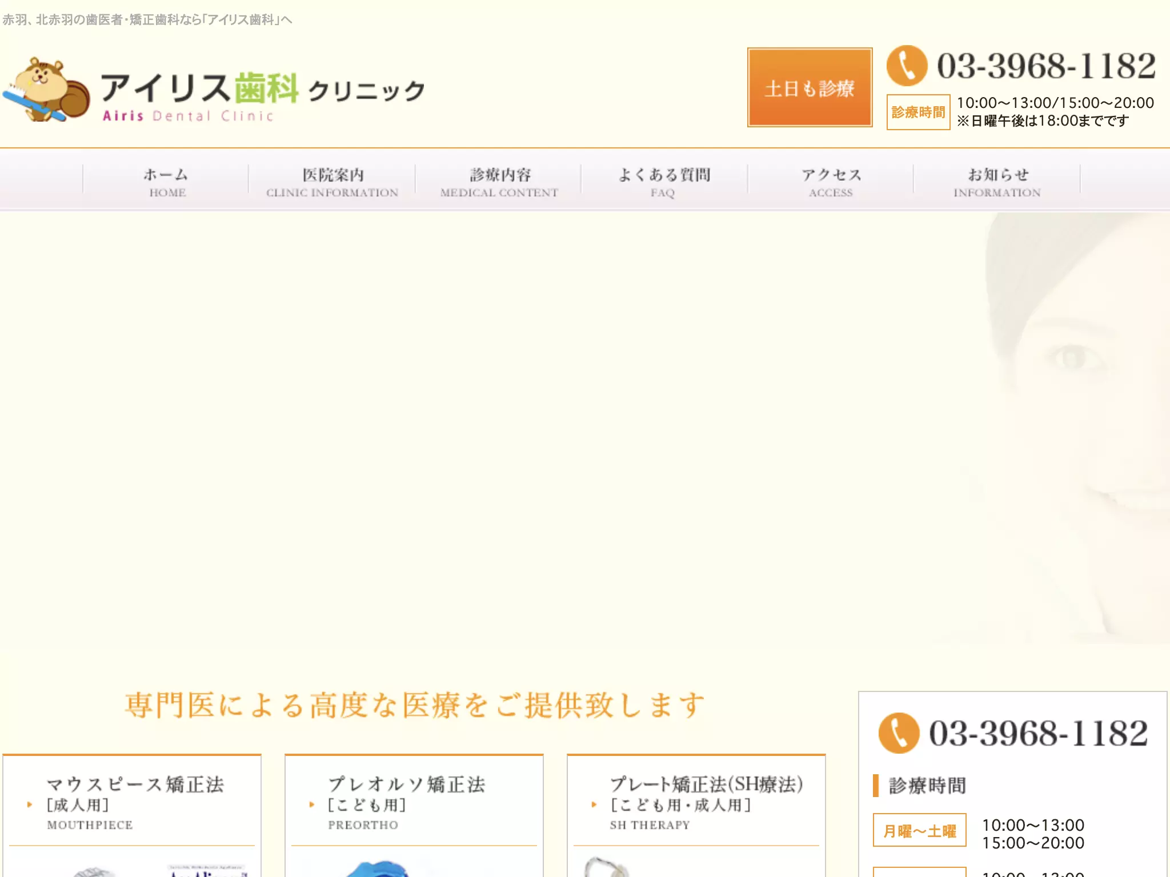Click the SH THERAPY English label
The width and height of the screenshot is (1170, 877).
pos(650,825)
